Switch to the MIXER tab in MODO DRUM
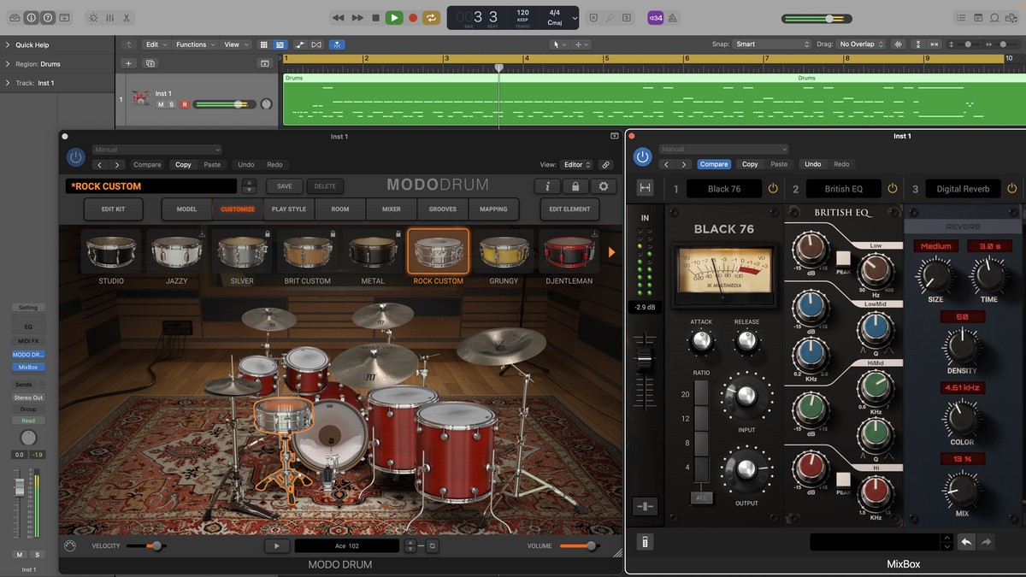The width and height of the screenshot is (1026, 577). coord(391,209)
